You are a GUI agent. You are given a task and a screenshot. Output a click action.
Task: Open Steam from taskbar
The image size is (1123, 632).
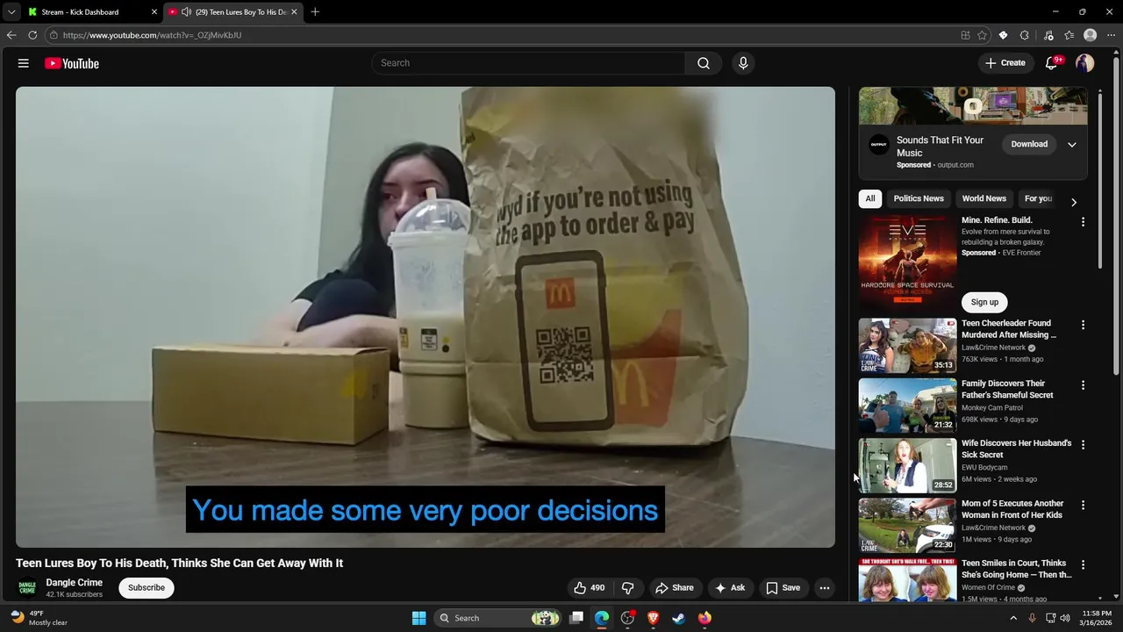[678, 618]
